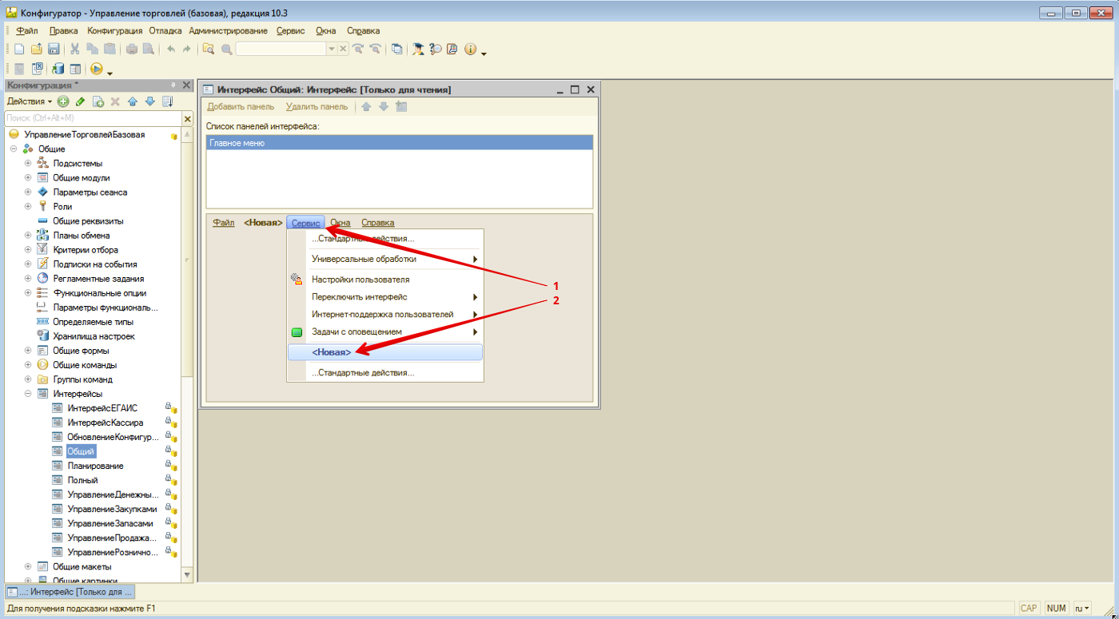Pin the Configuration panel with pushpin toggle
The image size is (1119, 619).
click(173, 85)
